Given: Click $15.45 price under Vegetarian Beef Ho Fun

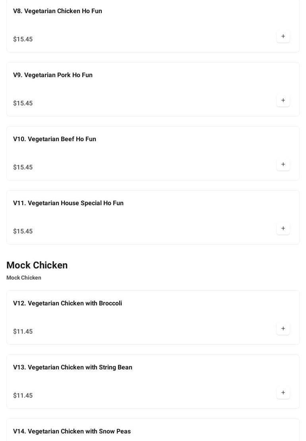Looking at the screenshot, I should click(x=23, y=167).
